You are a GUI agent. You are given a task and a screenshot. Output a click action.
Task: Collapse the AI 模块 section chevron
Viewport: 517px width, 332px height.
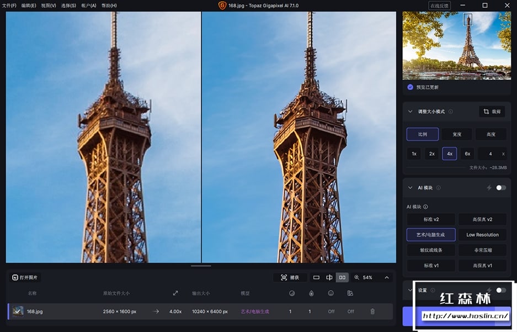(410, 188)
